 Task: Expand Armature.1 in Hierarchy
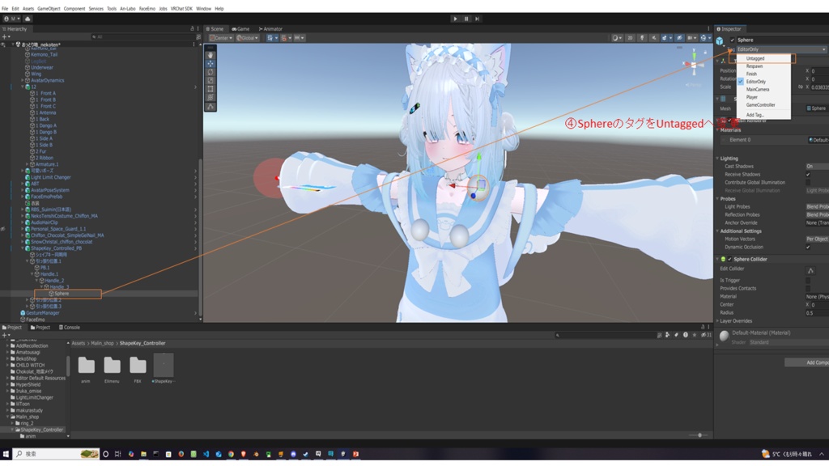click(x=27, y=164)
